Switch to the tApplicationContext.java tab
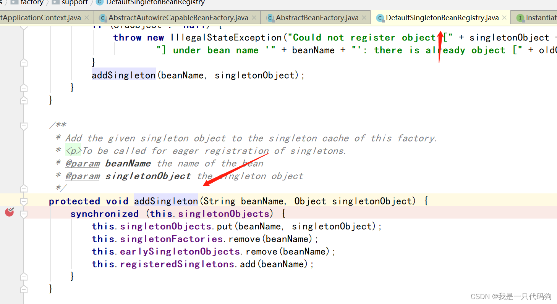Image resolution: width=557 pixels, height=304 pixels. click(40, 17)
